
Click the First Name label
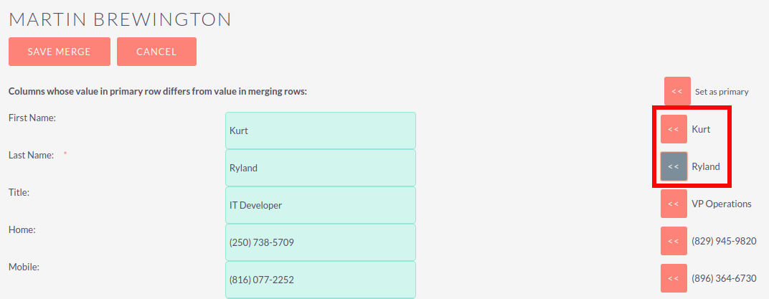pyautogui.click(x=32, y=118)
